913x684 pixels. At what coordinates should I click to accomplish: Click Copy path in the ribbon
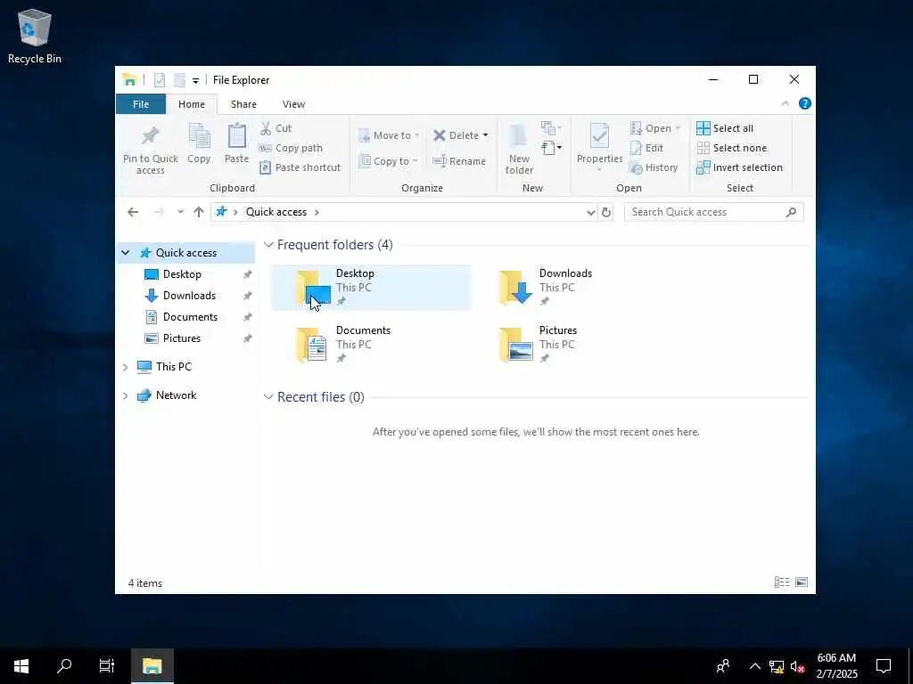(x=291, y=148)
